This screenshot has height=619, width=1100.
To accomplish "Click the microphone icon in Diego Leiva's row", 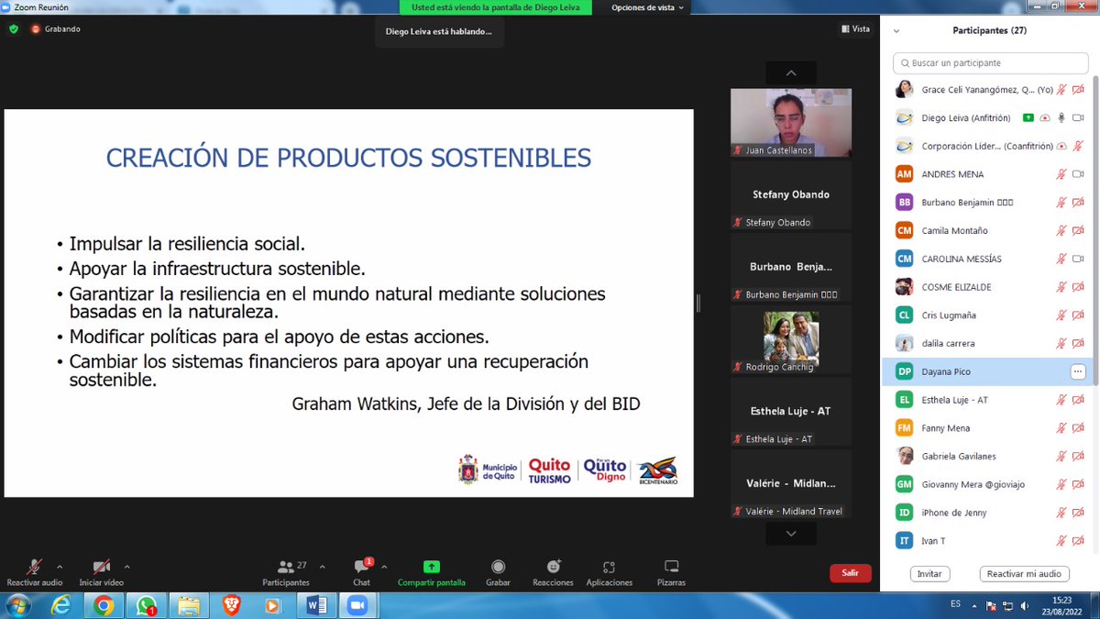I will click(x=1061, y=117).
